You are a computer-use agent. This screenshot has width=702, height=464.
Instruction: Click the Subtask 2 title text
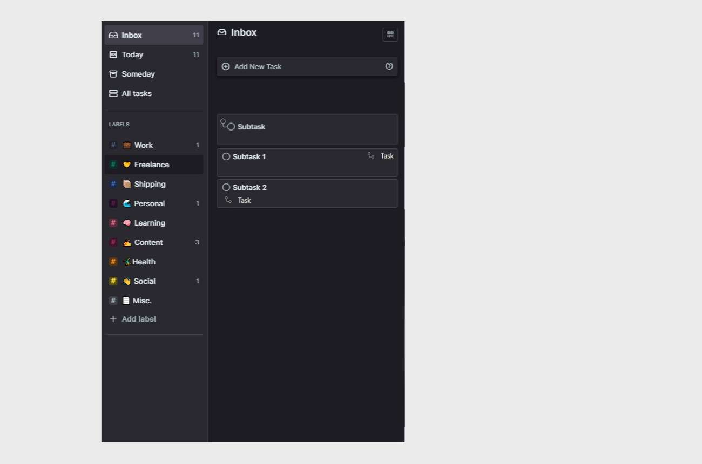249,187
